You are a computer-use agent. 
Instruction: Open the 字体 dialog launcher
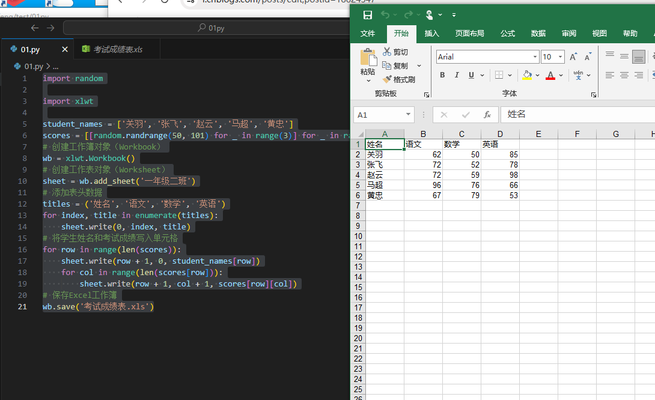click(x=594, y=95)
